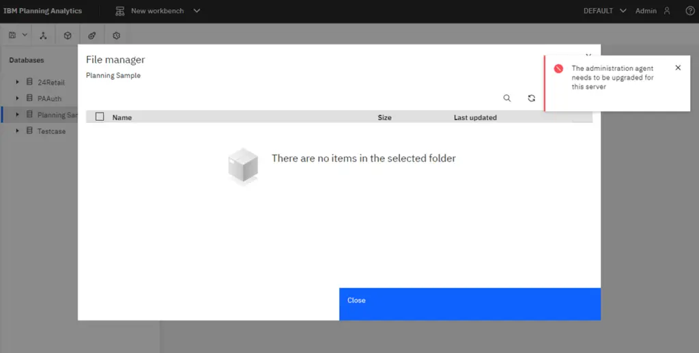This screenshot has height=353, width=699.
Task: Open the Admin user menu
Action: pos(653,11)
